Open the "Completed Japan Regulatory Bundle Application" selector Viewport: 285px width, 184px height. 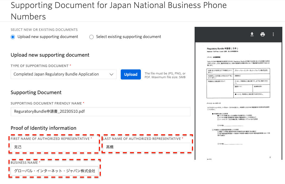click(x=64, y=74)
